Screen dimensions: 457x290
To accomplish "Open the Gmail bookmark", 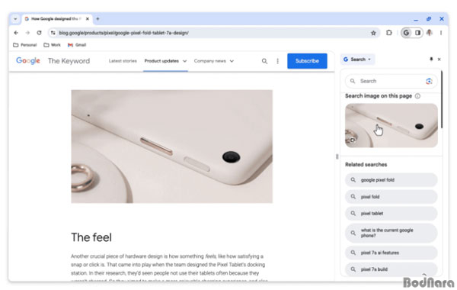I will click(77, 45).
